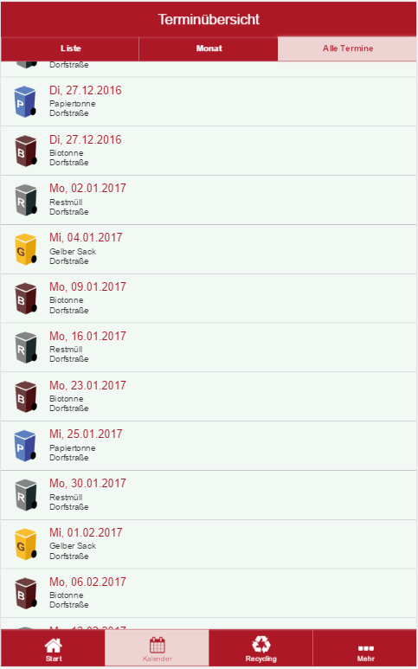Open the Mo, 16.01.2017 Restmüll entry
The image size is (418, 669).
[x=209, y=347]
